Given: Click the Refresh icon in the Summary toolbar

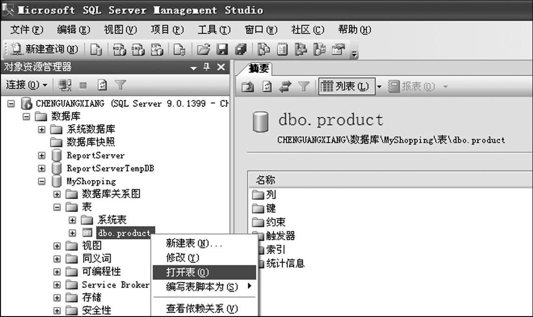Looking at the screenshot, I should [x=267, y=87].
